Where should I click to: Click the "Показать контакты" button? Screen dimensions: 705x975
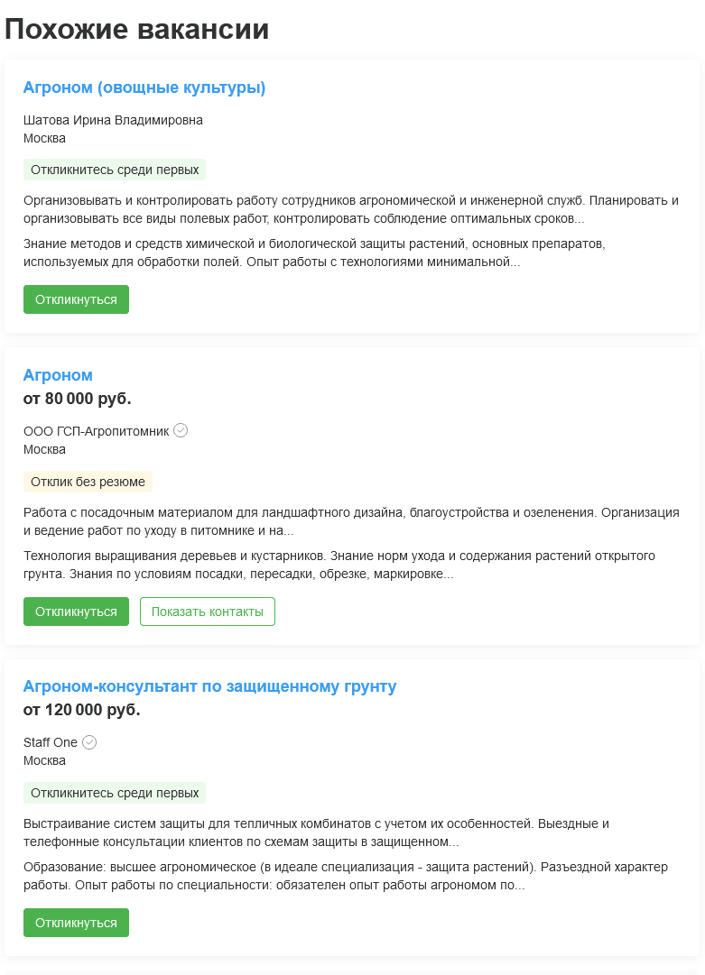click(x=208, y=612)
